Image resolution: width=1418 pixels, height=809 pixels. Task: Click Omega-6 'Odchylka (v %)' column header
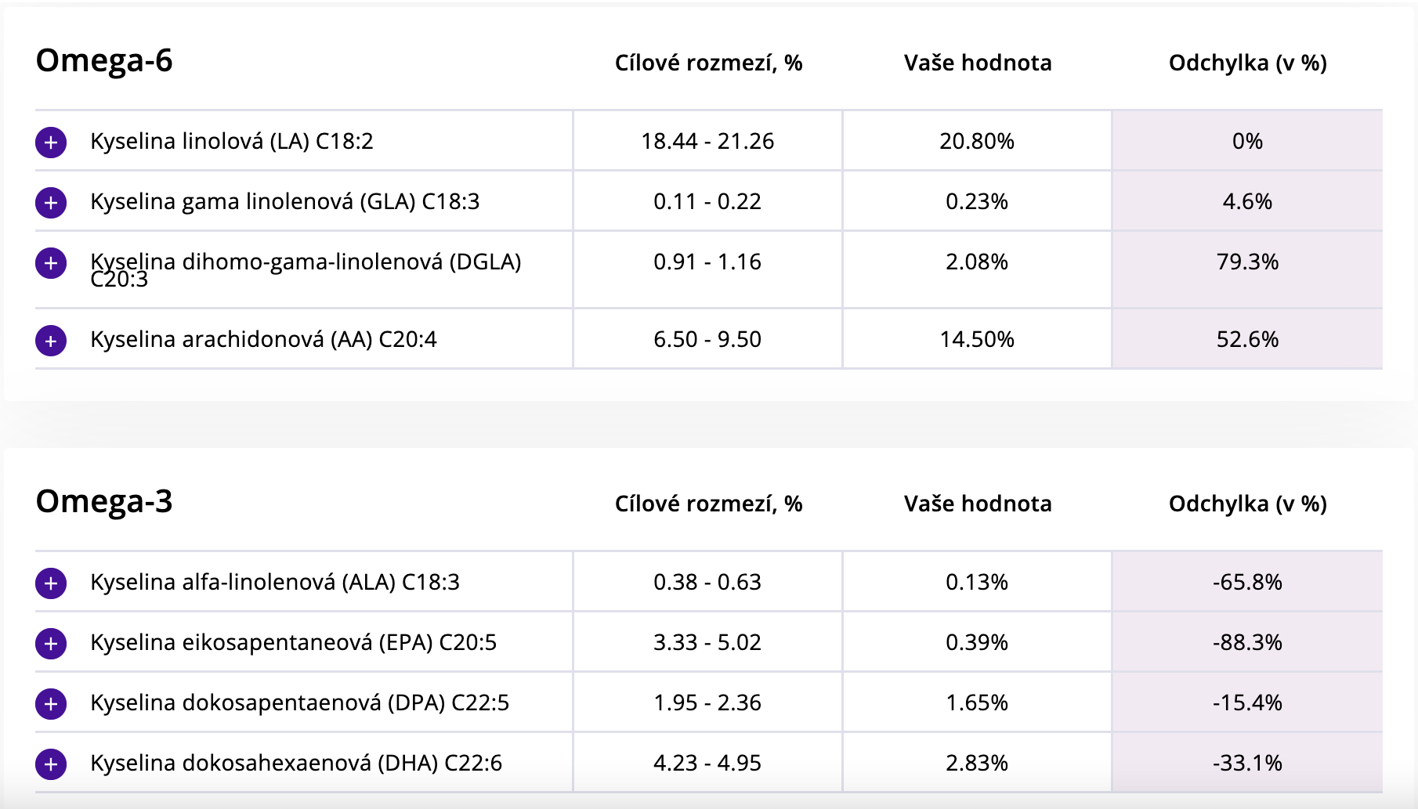point(1247,63)
